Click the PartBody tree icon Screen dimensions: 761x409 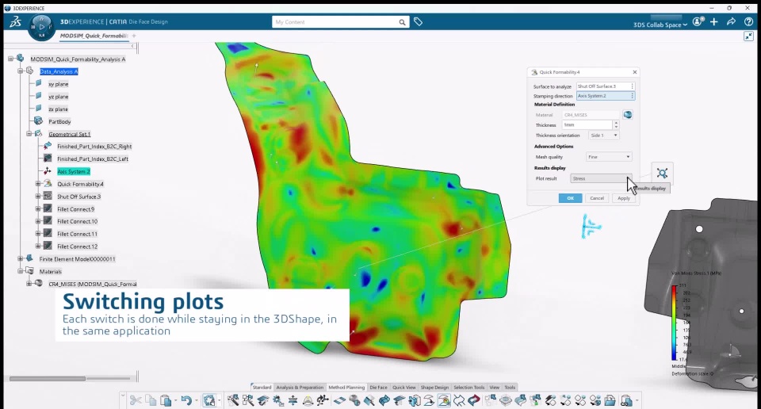[38, 121]
